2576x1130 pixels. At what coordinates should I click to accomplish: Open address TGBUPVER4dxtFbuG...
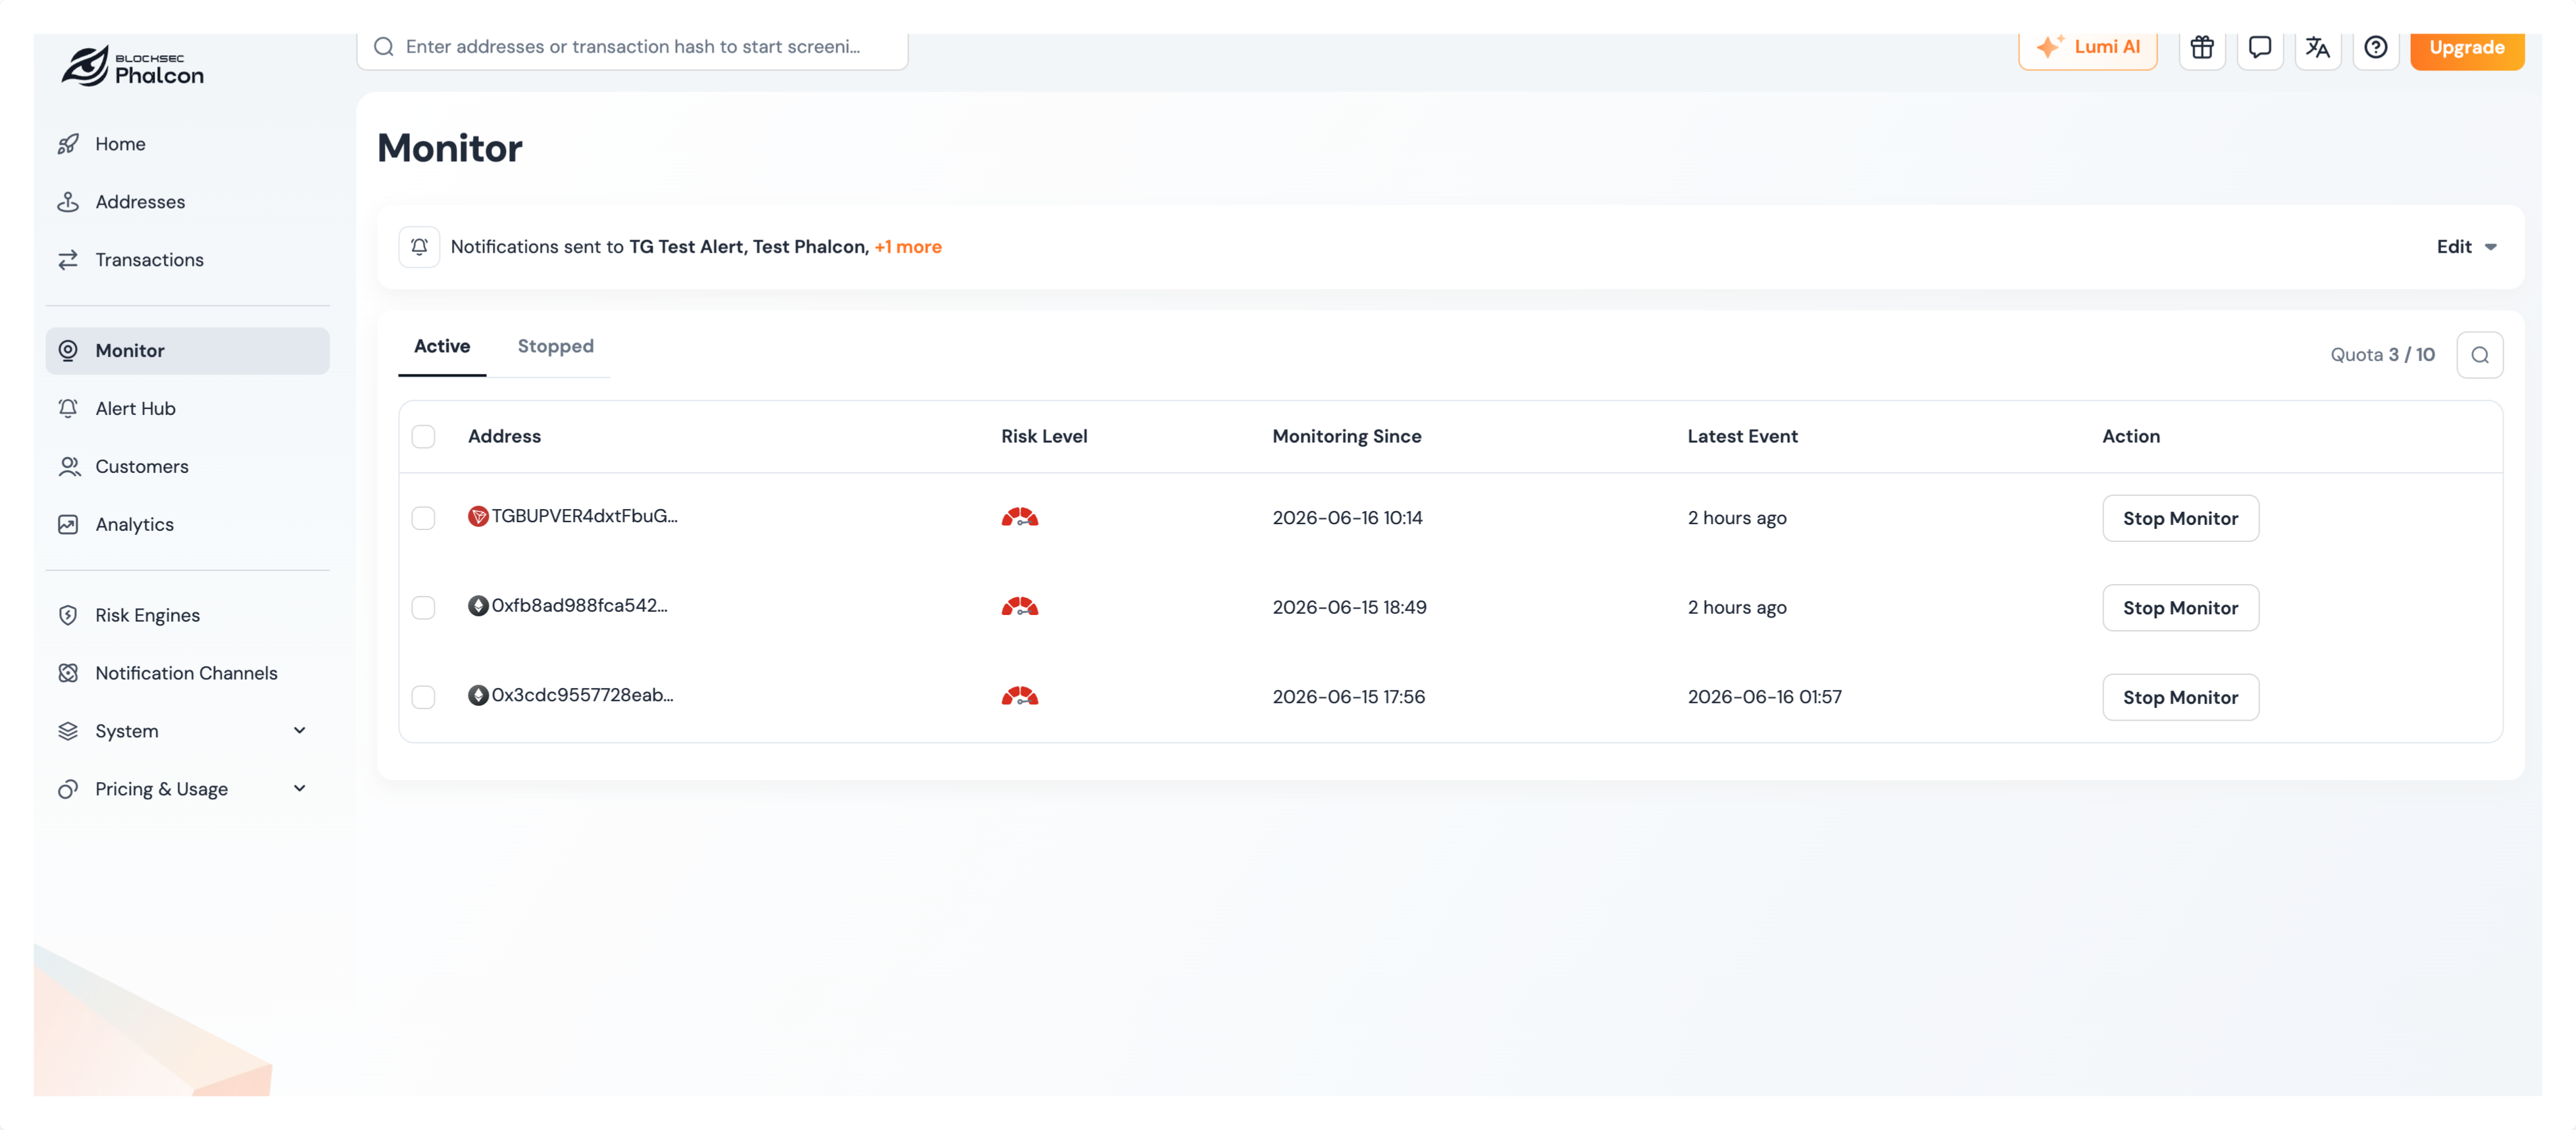click(x=584, y=516)
